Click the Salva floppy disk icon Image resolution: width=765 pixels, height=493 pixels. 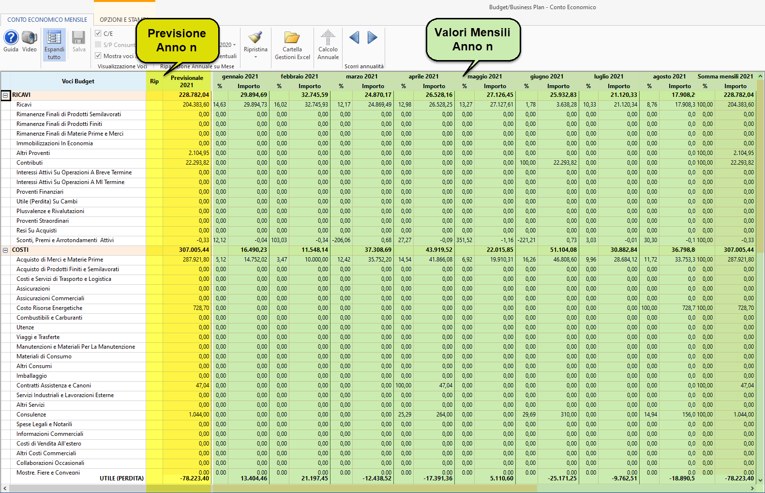[x=79, y=38]
